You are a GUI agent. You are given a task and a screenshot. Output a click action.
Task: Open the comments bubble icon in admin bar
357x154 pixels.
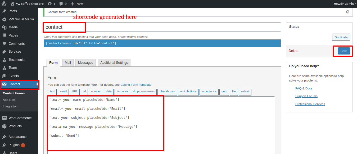[x=61, y=4]
